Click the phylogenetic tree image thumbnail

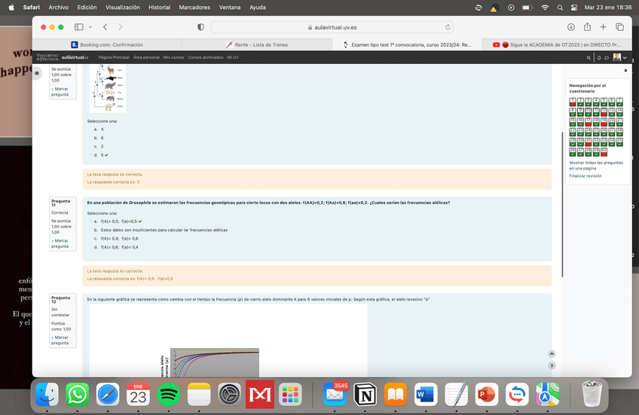(x=108, y=88)
